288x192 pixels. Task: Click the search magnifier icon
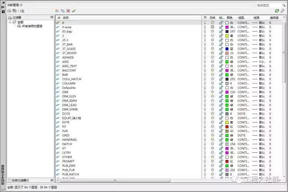(x=284, y=5)
